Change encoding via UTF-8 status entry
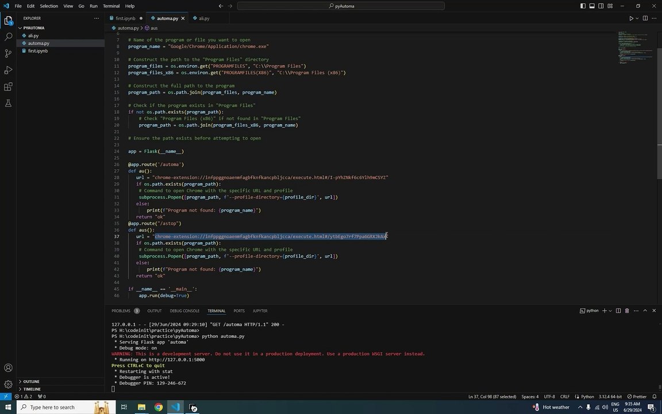662x414 pixels. tap(549, 397)
